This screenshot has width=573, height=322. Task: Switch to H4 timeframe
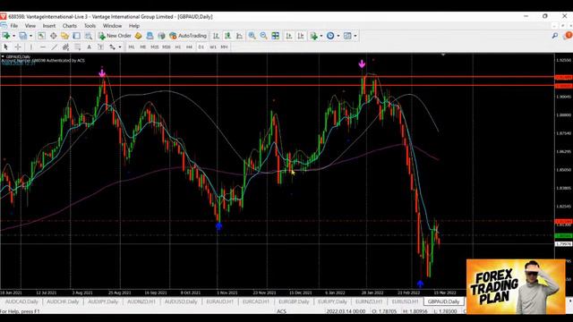pos(189,47)
